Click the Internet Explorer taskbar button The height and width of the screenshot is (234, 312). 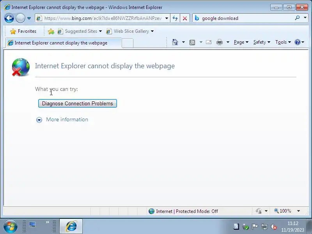[x=71, y=226]
